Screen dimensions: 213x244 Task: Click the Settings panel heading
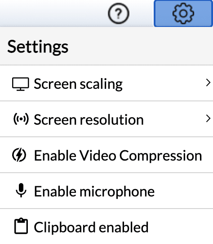click(x=38, y=47)
